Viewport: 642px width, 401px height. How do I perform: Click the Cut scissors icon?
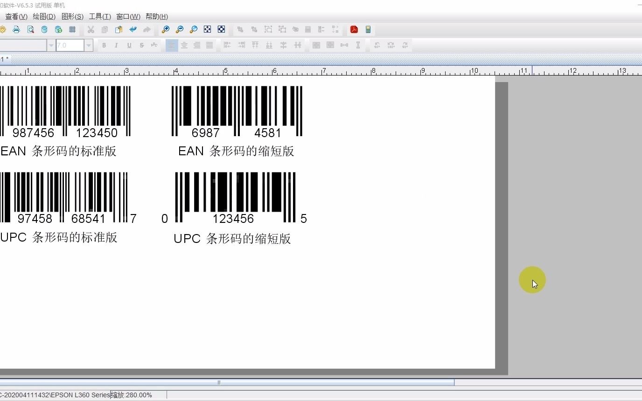pos(91,29)
